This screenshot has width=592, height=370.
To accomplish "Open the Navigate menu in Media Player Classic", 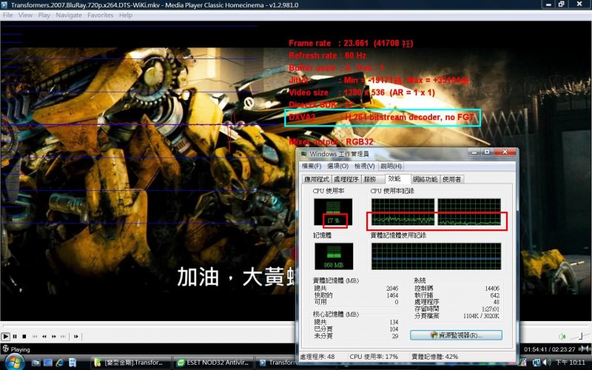I will click(69, 15).
